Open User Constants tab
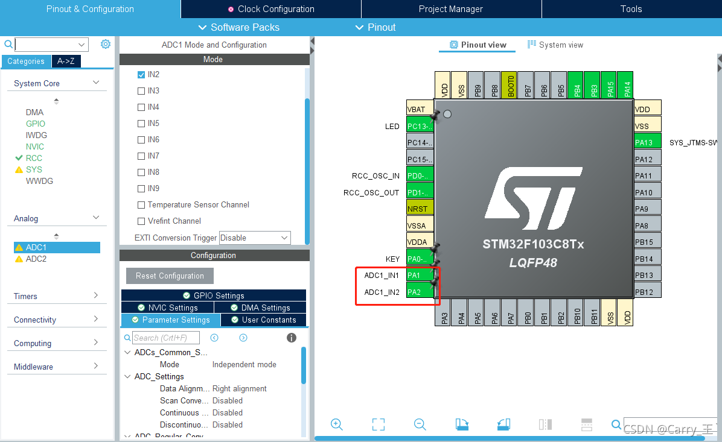 tap(263, 319)
